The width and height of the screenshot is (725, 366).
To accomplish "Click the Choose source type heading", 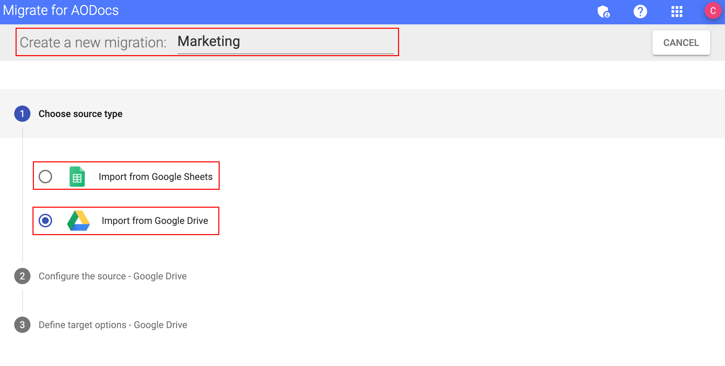I will pos(81,114).
